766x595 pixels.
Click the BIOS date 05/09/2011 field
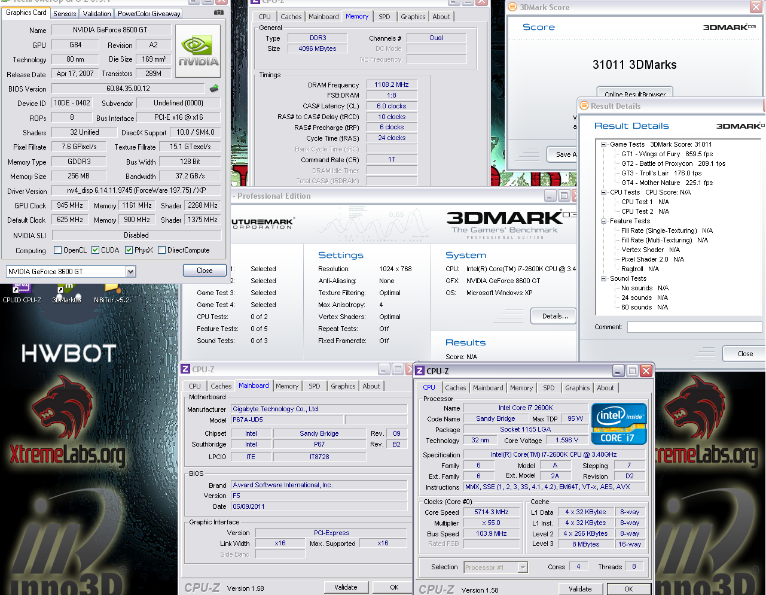coord(319,506)
